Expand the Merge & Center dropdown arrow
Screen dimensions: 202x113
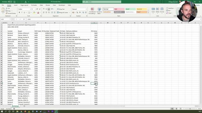click(69, 13)
